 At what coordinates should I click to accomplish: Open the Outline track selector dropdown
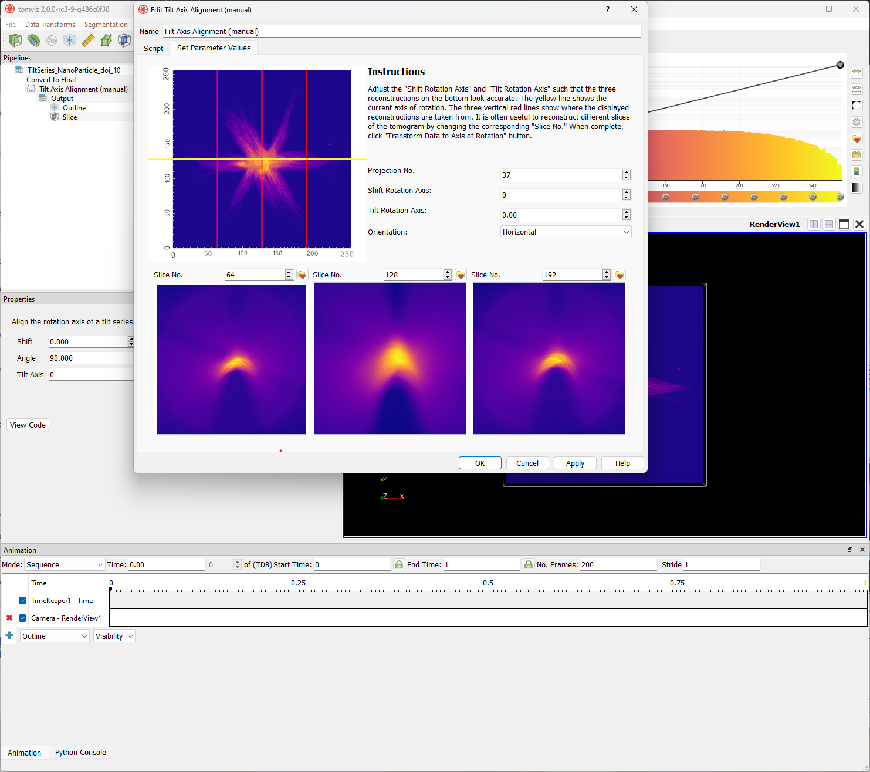[54, 636]
